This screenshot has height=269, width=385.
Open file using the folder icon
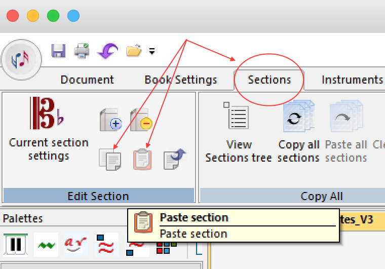pyautogui.click(x=133, y=51)
